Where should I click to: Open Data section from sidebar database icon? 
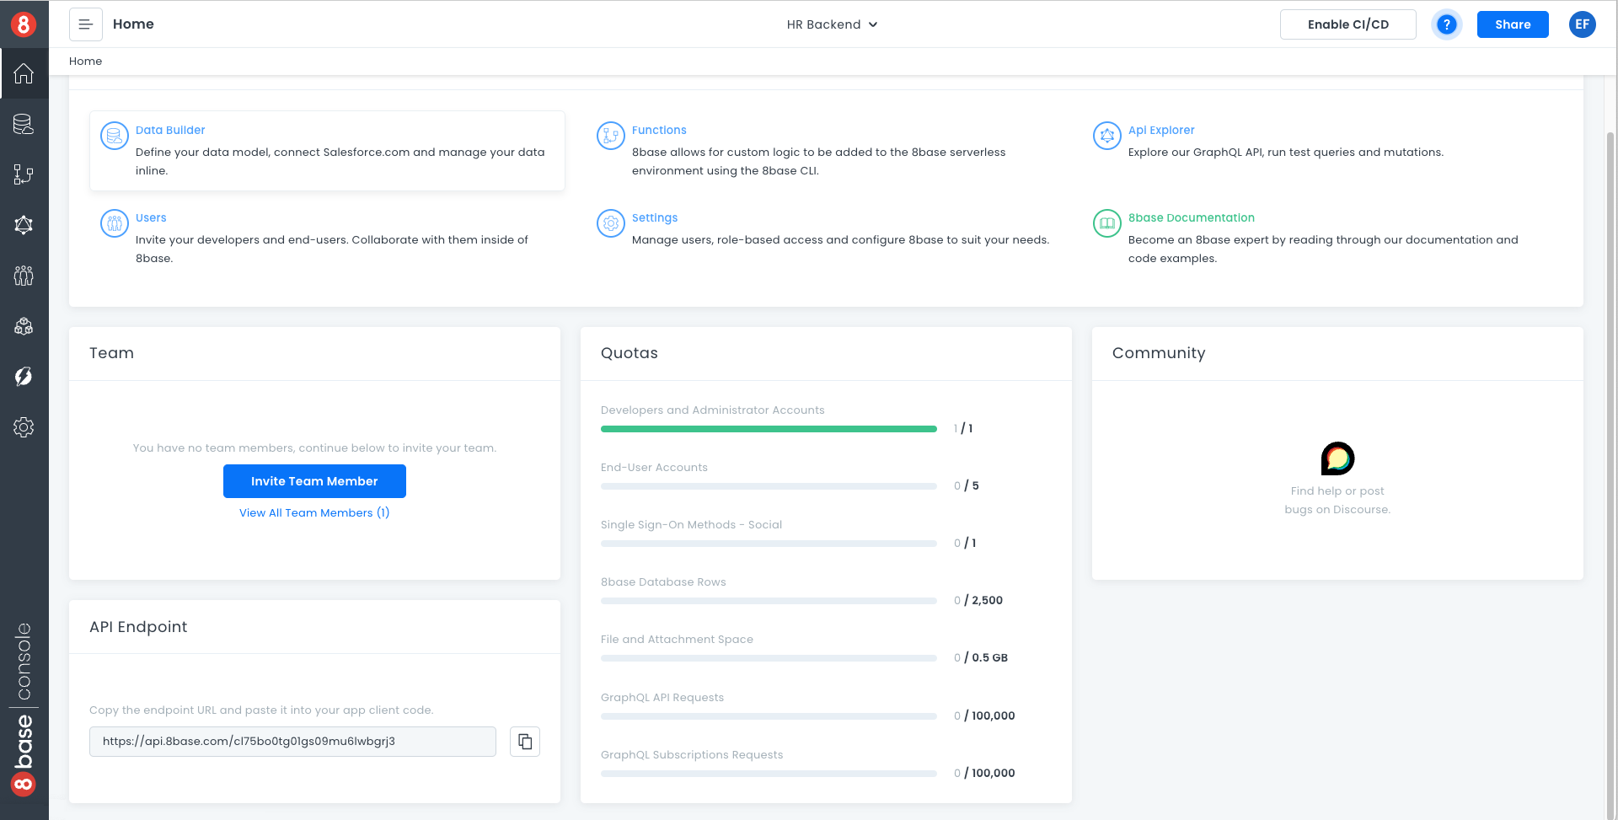tap(24, 125)
